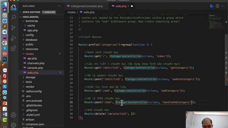The image size is (228, 128).
Task: Click the 1 UNSAVED badge
Action: click(49, 12)
